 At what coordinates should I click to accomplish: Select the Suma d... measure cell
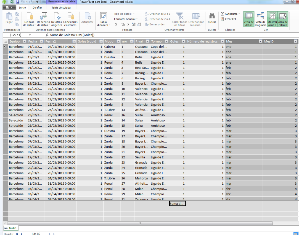click(177, 204)
